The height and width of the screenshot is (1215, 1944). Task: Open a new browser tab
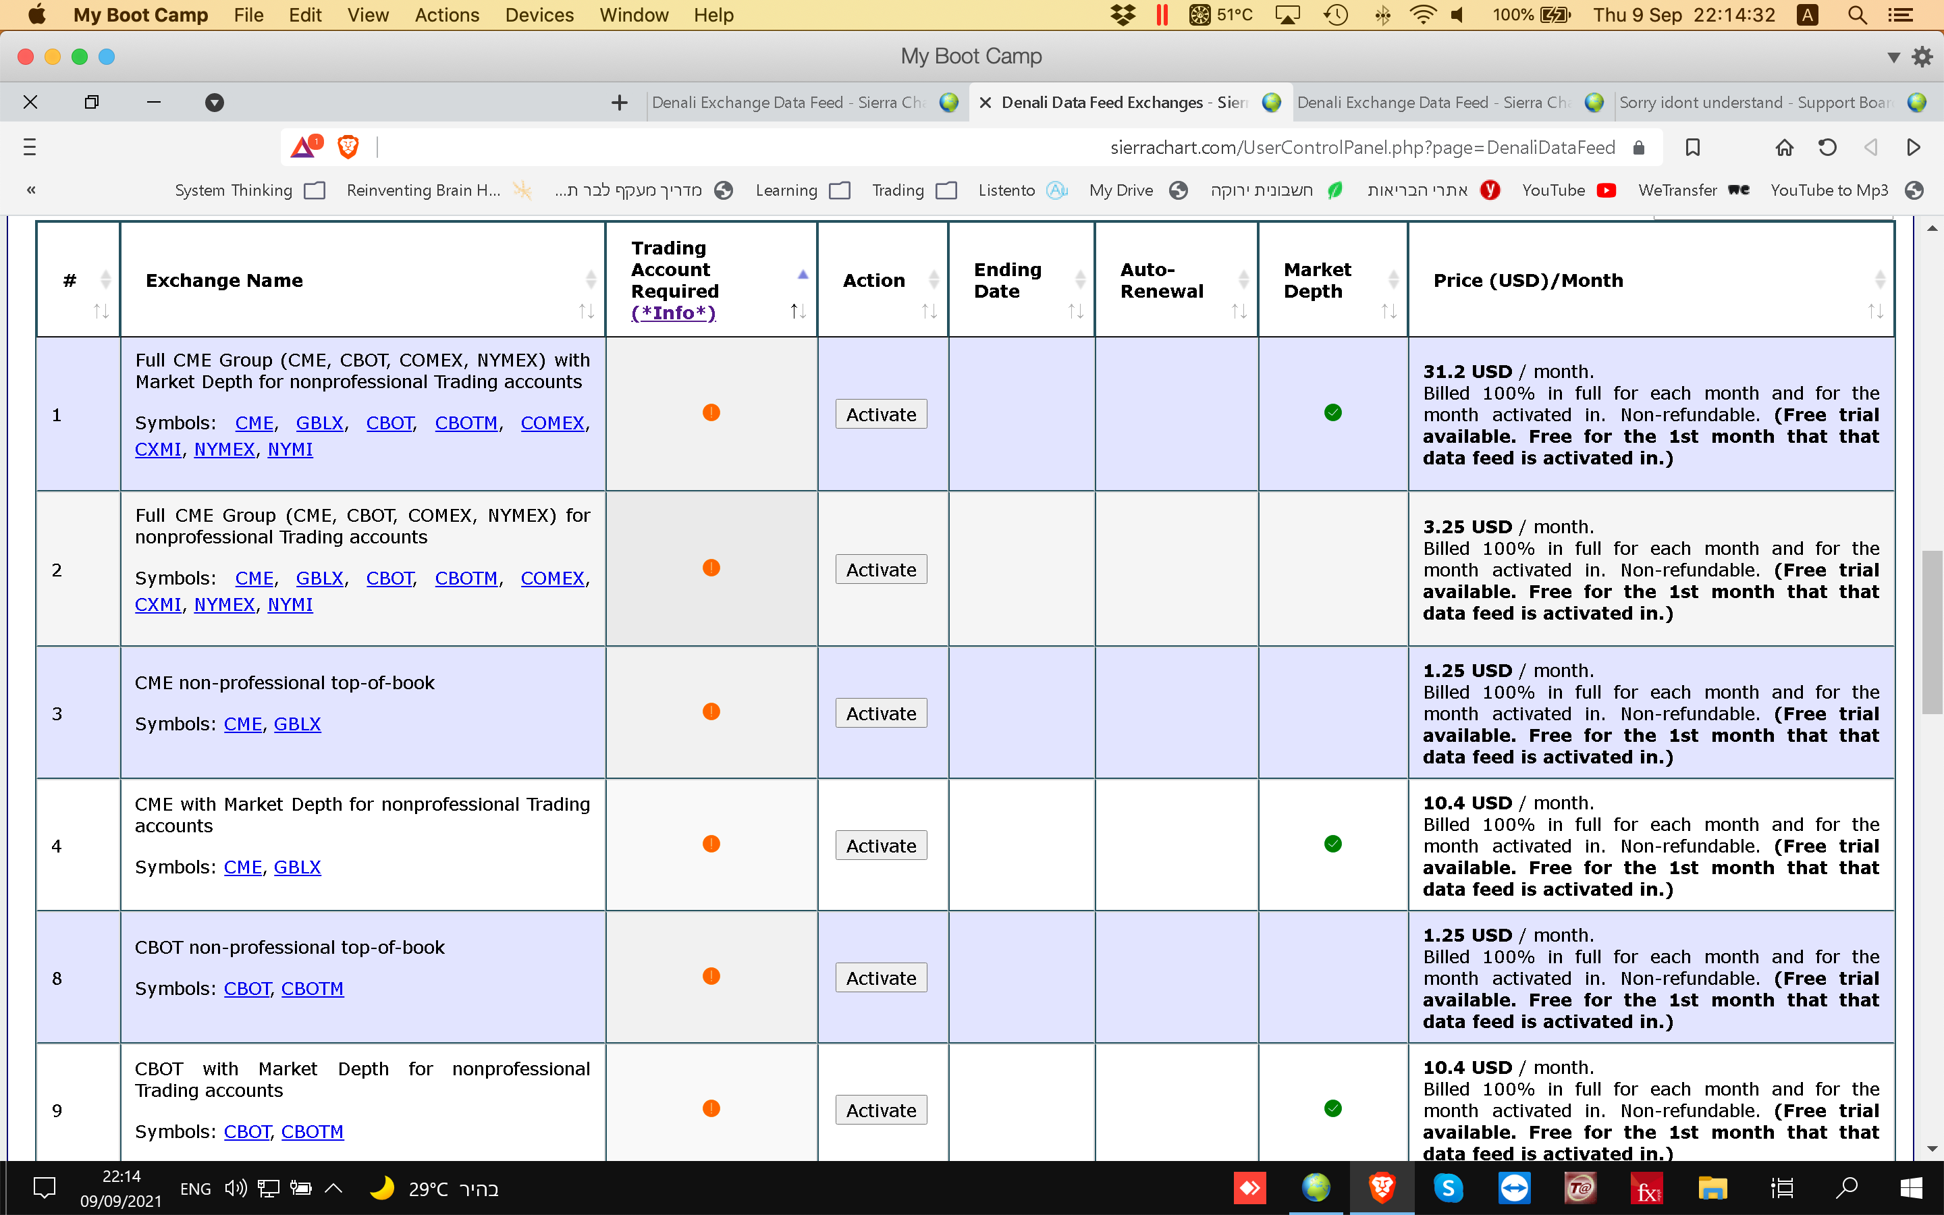620,102
